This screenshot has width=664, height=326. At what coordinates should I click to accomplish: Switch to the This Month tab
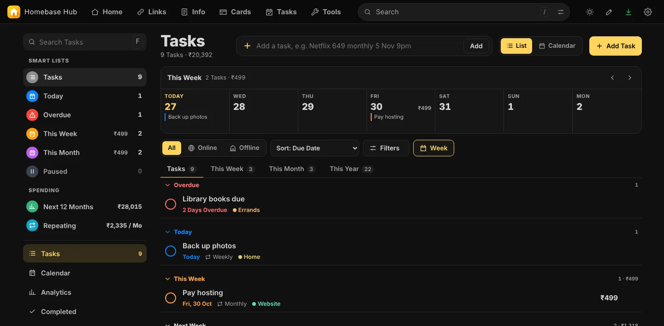point(292,169)
